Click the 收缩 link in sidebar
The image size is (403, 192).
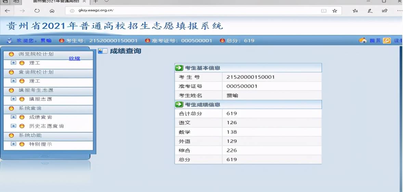coord(74,58)
